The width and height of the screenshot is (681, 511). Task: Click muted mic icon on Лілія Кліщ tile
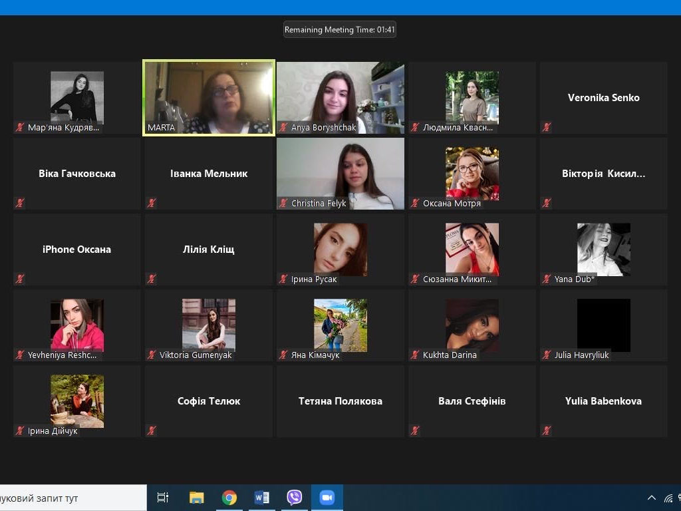pyautogui.click(x=152, y=279)
